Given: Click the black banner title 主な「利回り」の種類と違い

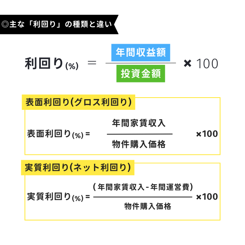Looking at the screenshot, I should [x=60, y=24].
